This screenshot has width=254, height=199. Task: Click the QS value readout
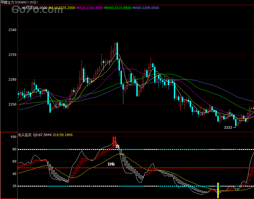pyautogui.click(x=42, y=135)
